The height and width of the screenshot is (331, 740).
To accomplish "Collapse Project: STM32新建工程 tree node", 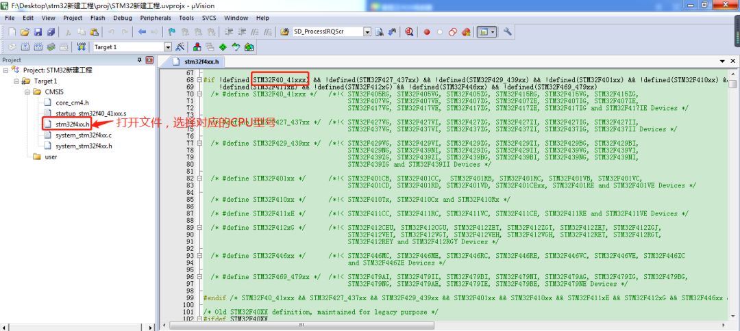I will [5, 70].
